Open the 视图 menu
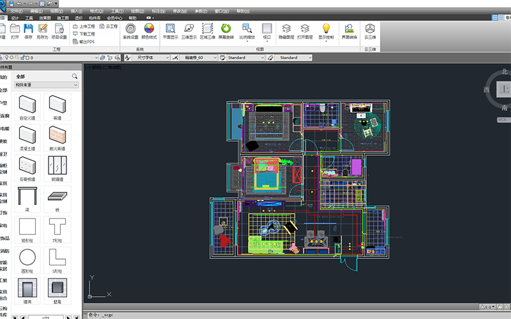The height and width of the screenshot is (319, 511). [x=56, y=11]
